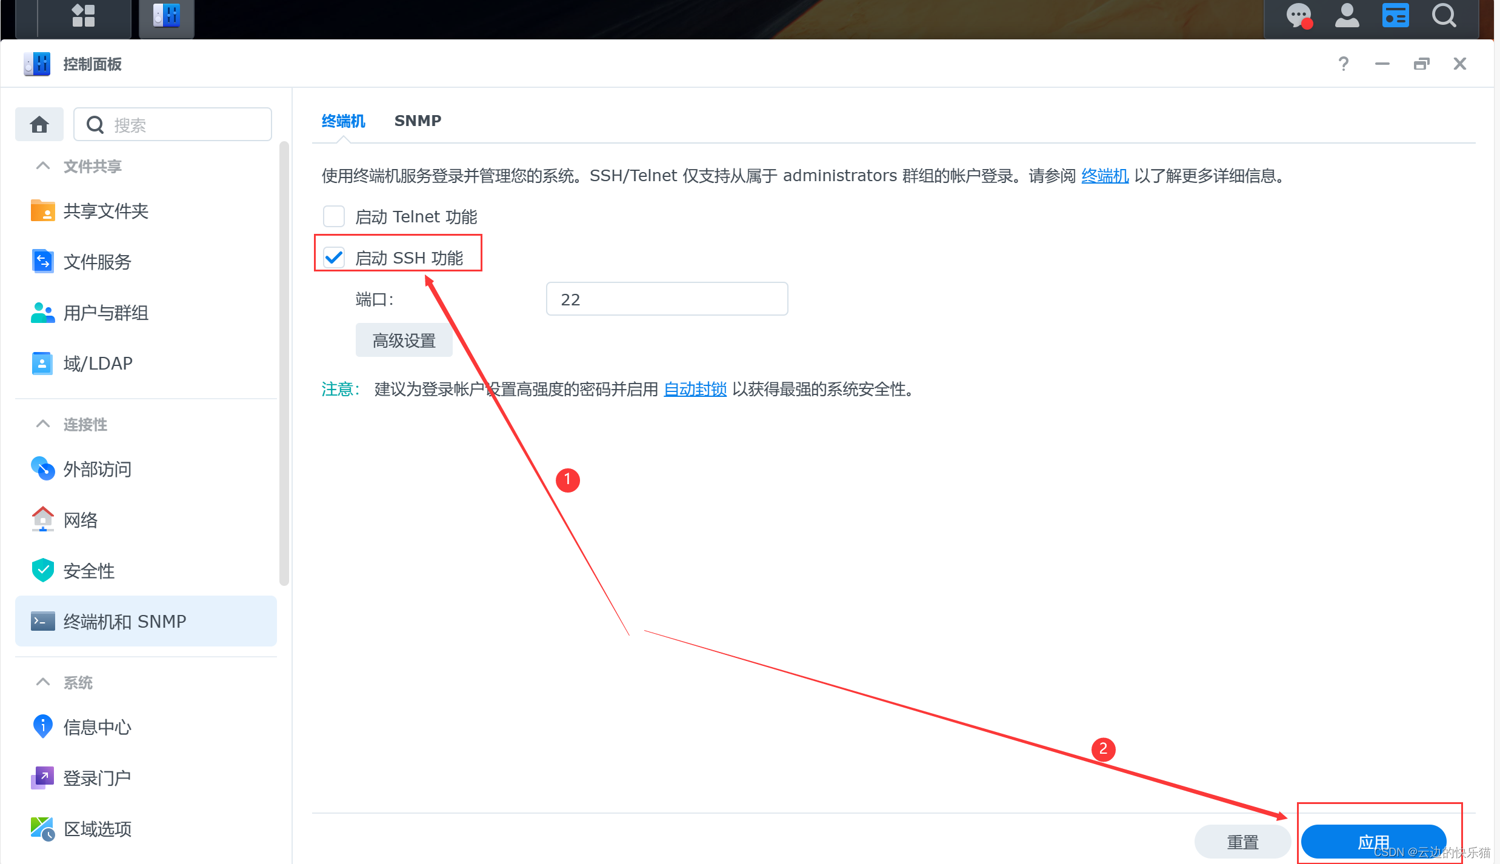This screenshot has height=864, width=1500.
Task: Click the 安全性 label text
Action: tap(89, 571)
